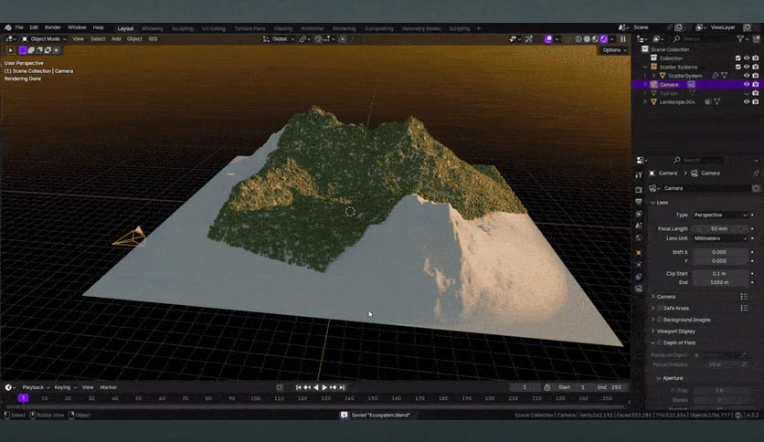The height and width of the screenshot is (442, 764).
Task: Enable the Depth of Field checkbox
Action: [x=659, y=342]
